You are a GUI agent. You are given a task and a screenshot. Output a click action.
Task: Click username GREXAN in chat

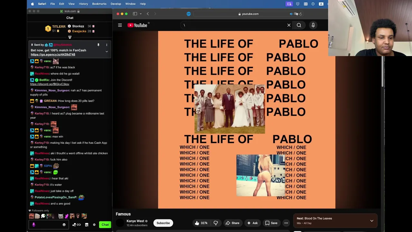pyautogui.click(x=50, y=101)
